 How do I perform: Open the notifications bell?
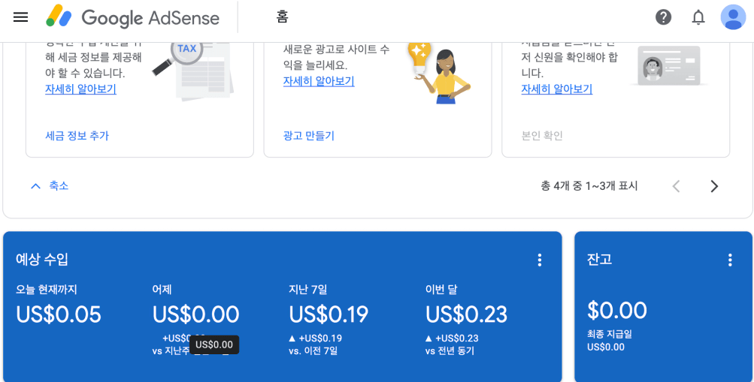(x=698, y=18)
